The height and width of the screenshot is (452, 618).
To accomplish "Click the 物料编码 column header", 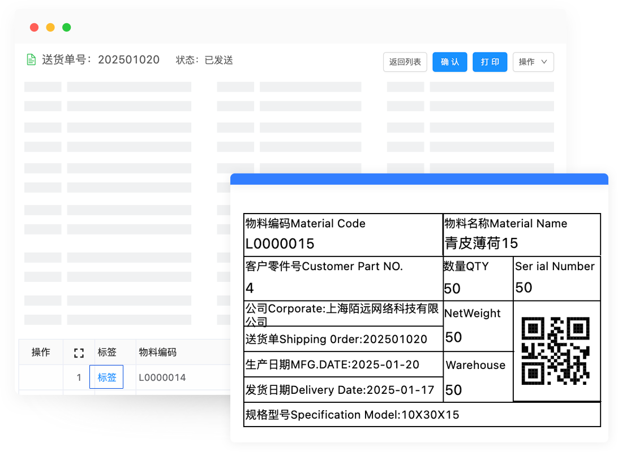I will tap(158, 352).
